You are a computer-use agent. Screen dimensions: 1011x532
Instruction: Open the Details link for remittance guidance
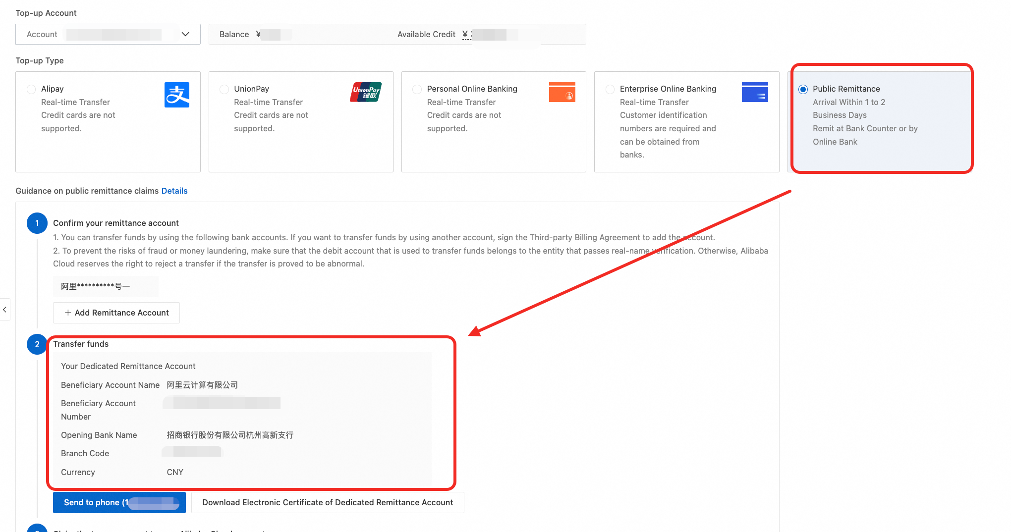pos(174,191)
